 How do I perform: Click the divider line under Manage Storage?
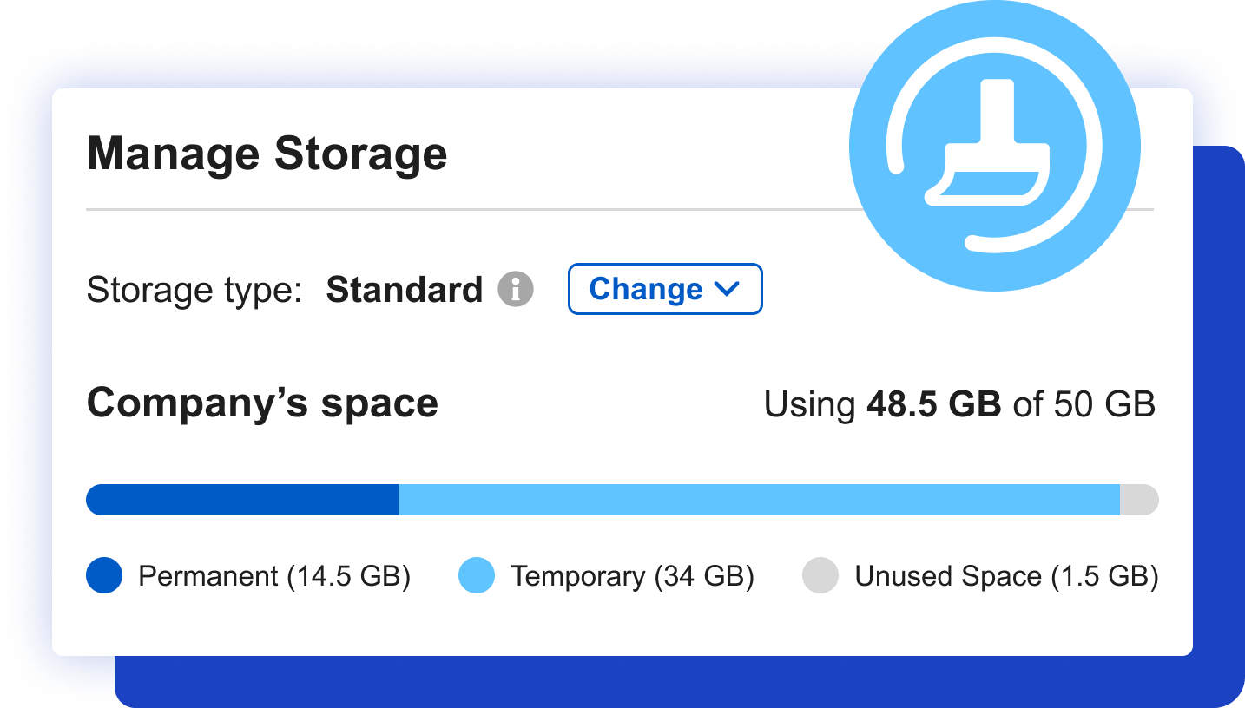coord(469,210)
